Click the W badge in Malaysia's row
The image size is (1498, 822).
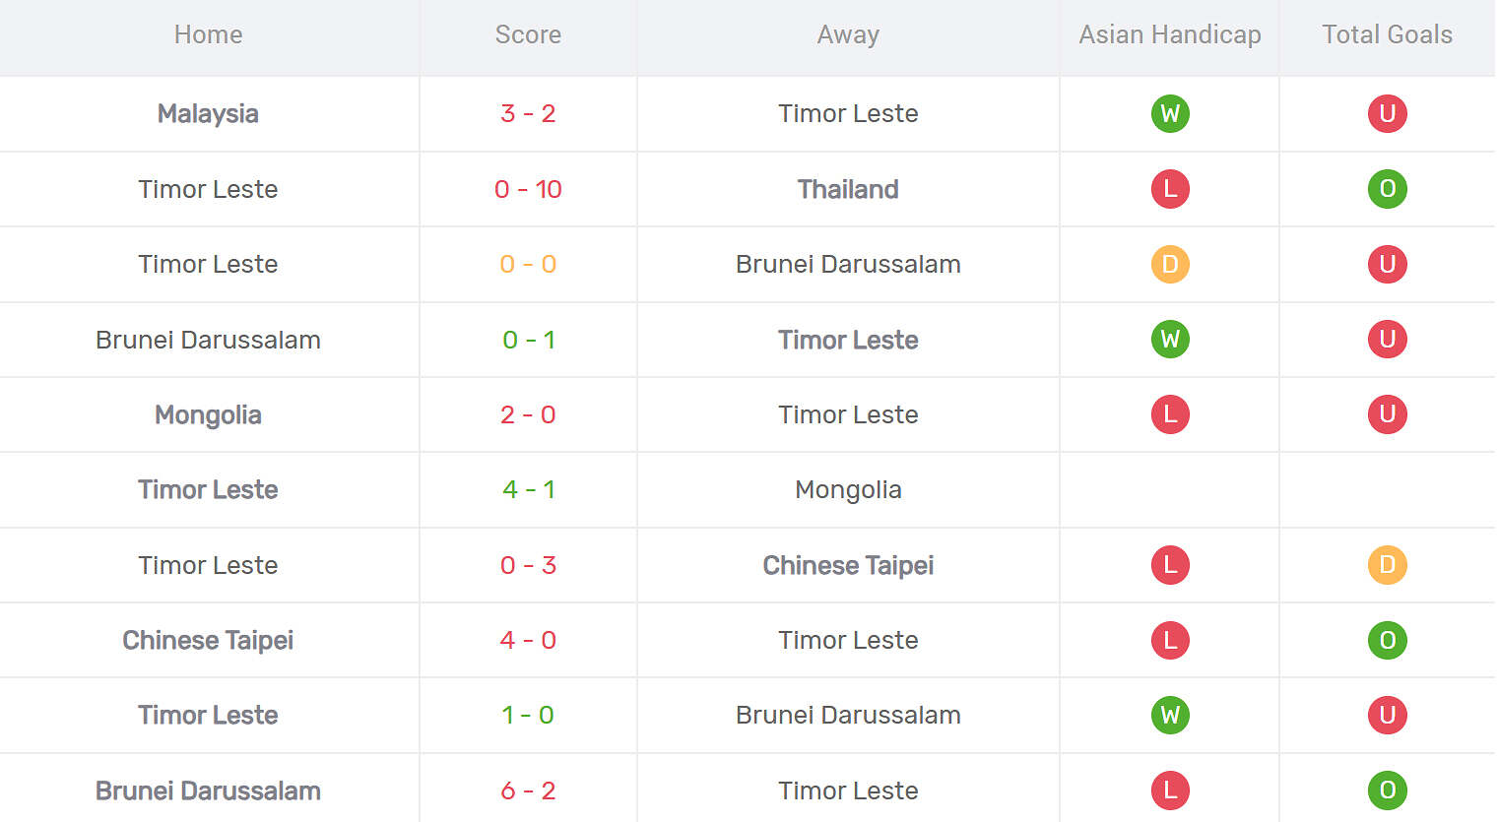[1170, 113]
